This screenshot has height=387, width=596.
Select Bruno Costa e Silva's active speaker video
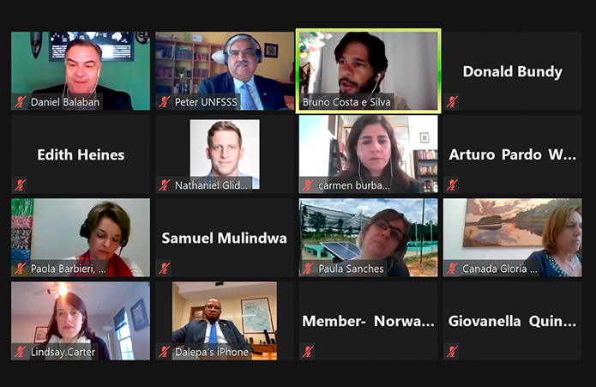368,71
